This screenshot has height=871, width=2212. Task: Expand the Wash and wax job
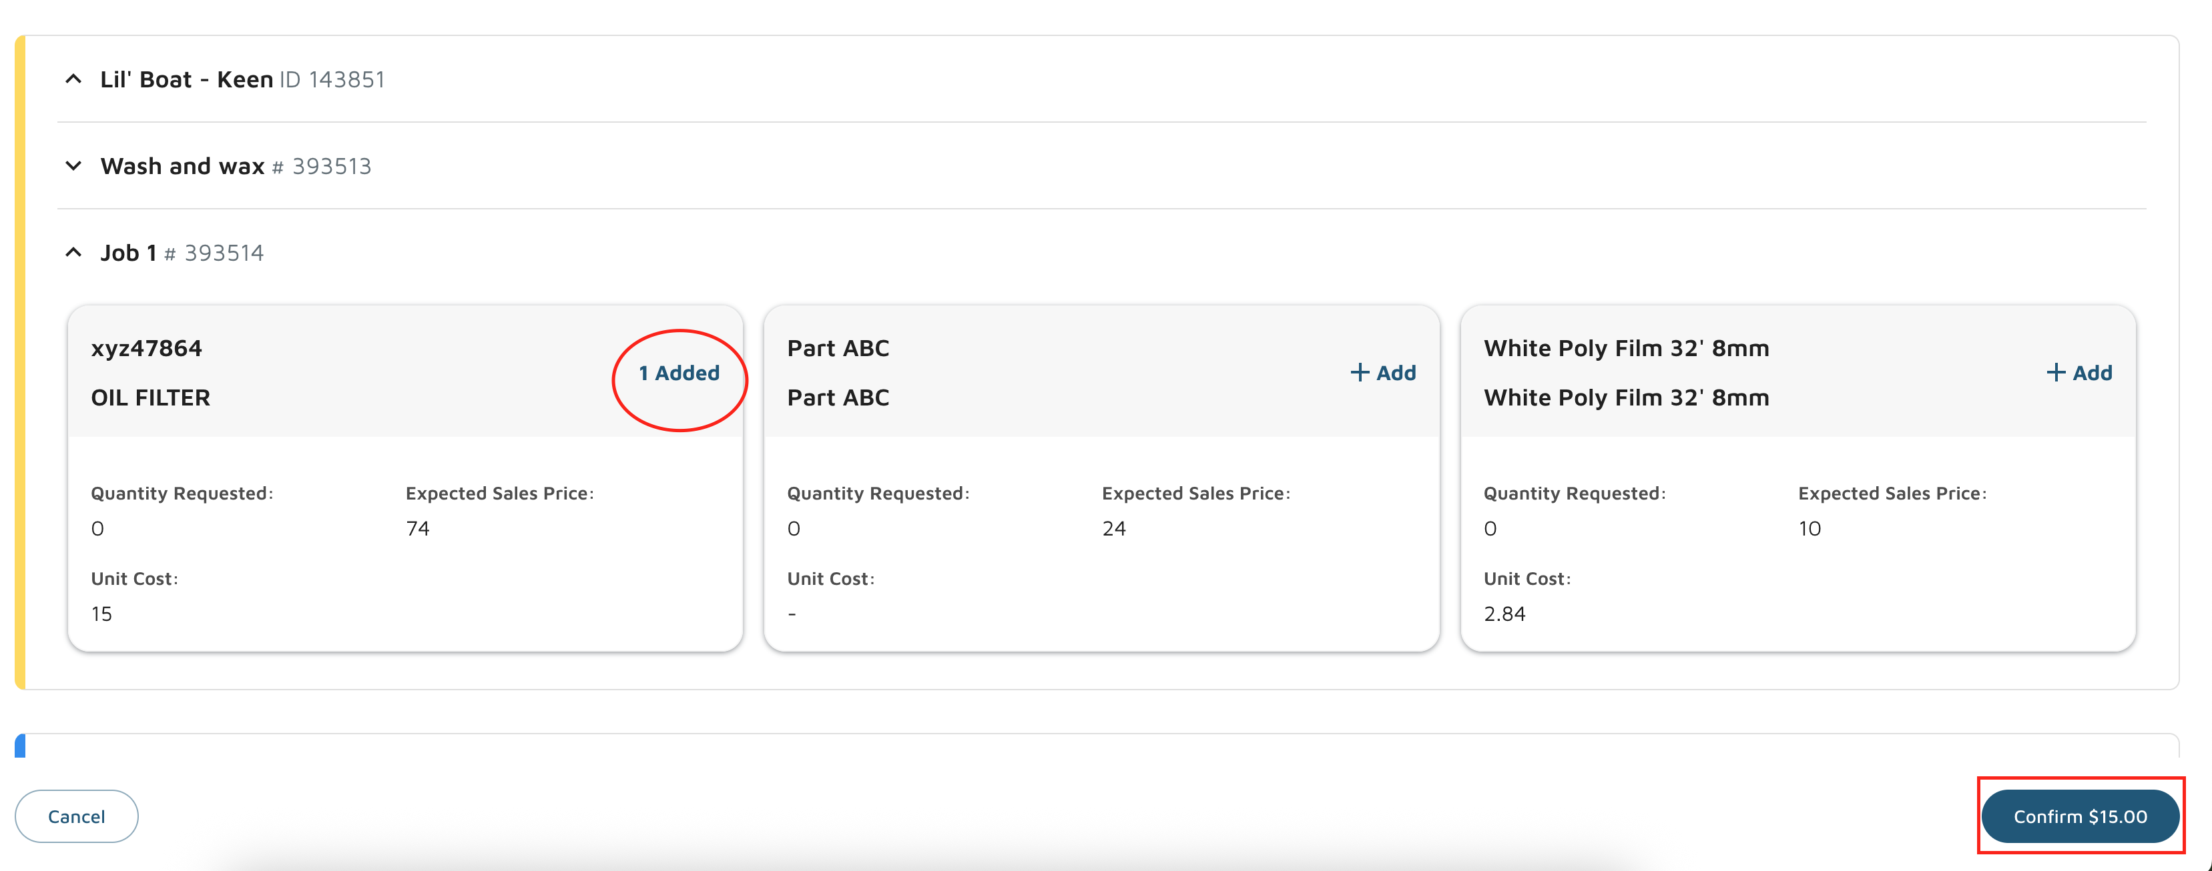(x=74, y=165)
